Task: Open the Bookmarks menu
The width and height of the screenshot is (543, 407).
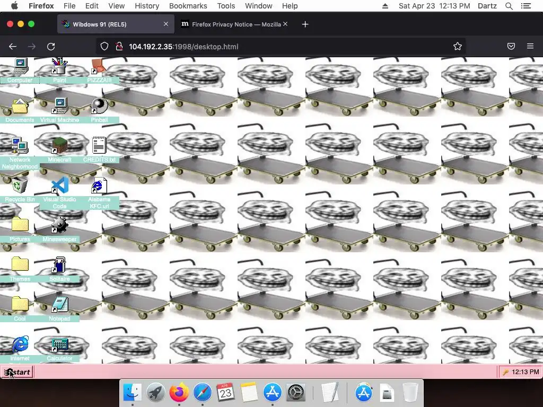Action: tap(188, 6)
